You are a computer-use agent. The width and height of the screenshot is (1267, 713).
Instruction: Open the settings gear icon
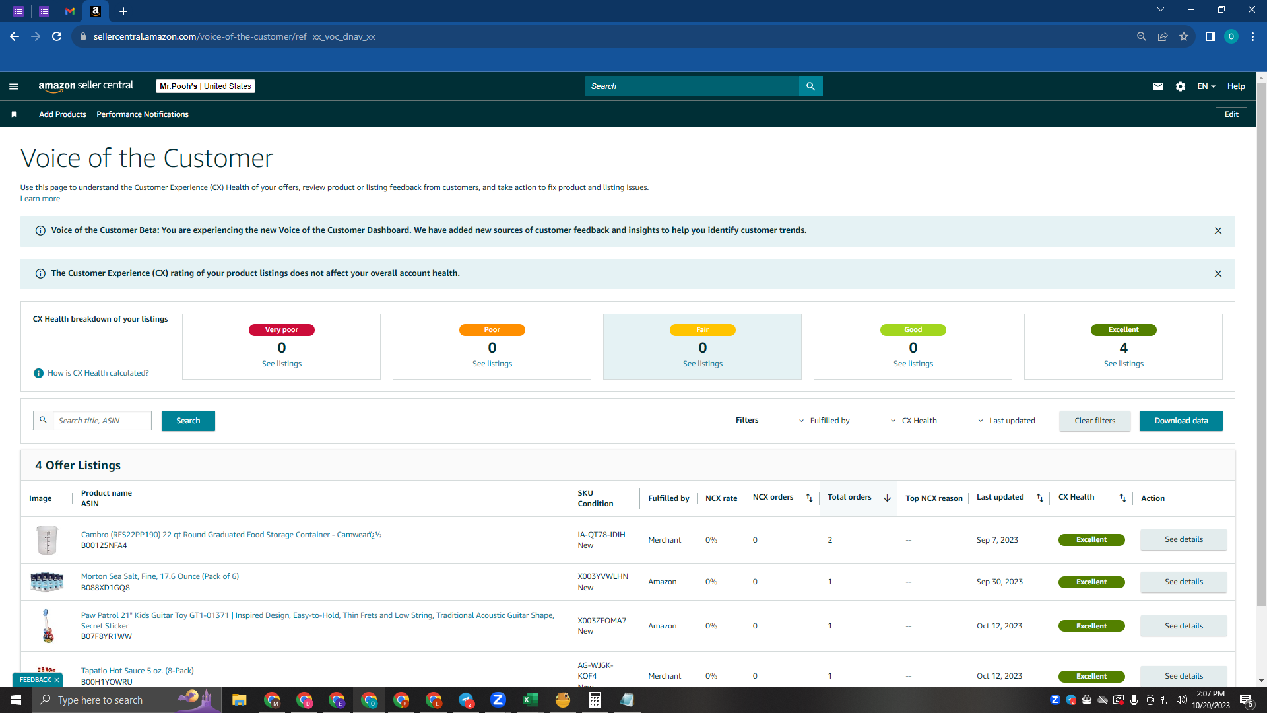click(x=1181, y=86)
